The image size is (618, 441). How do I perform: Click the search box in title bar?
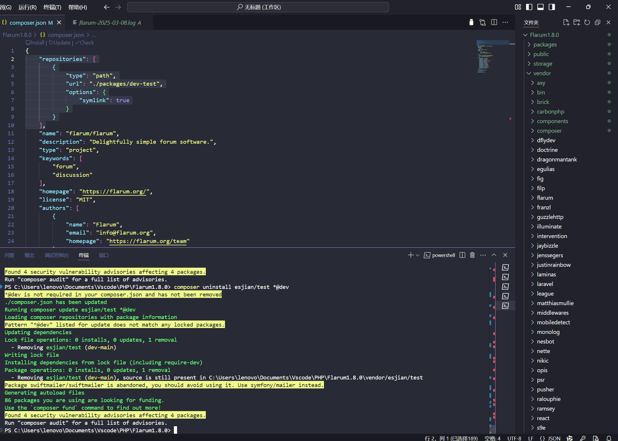(258, 7)
